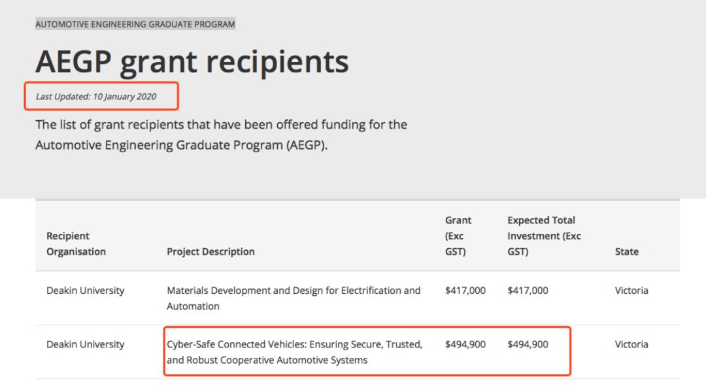Screen dimensions: 706x386
Task: Click the 'AEGP grant recipients' page heading
Action: point(192,61)
